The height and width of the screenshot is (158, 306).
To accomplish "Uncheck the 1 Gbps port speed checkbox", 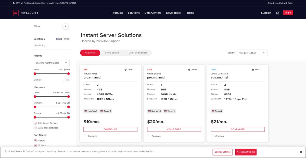I will pyautogui.click(x=35, y=141).
